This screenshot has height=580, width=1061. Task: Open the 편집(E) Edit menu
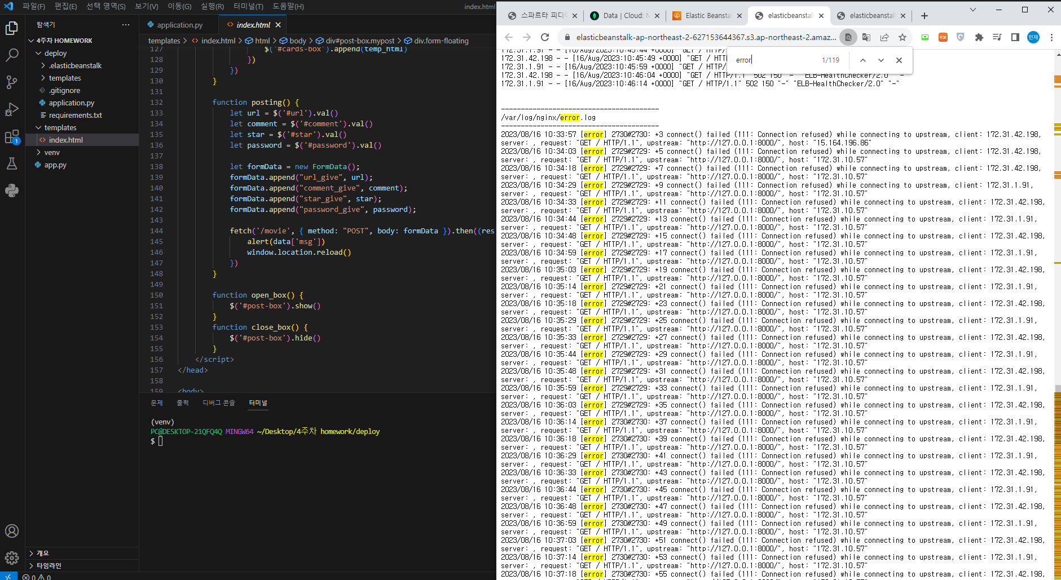(x=66, y=6)
